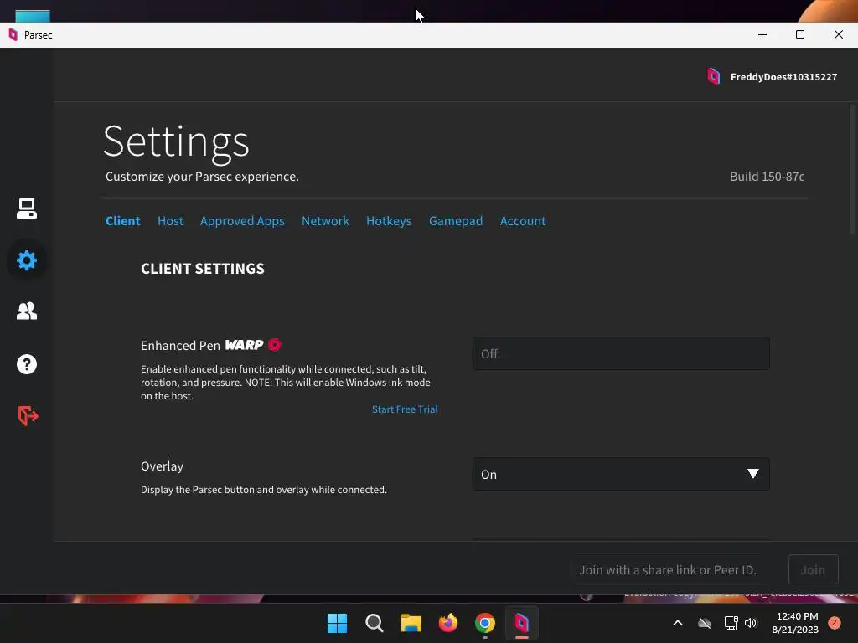
Task: Click the Parsec logo in the title bar
Action: (13, 35)
